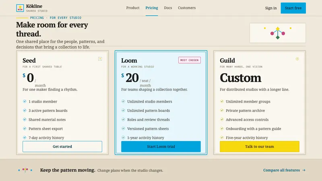Click check icon beside Pattern sheet export
Image resolution: width=322 pixels, height=181 pixels.
point(25,128)
